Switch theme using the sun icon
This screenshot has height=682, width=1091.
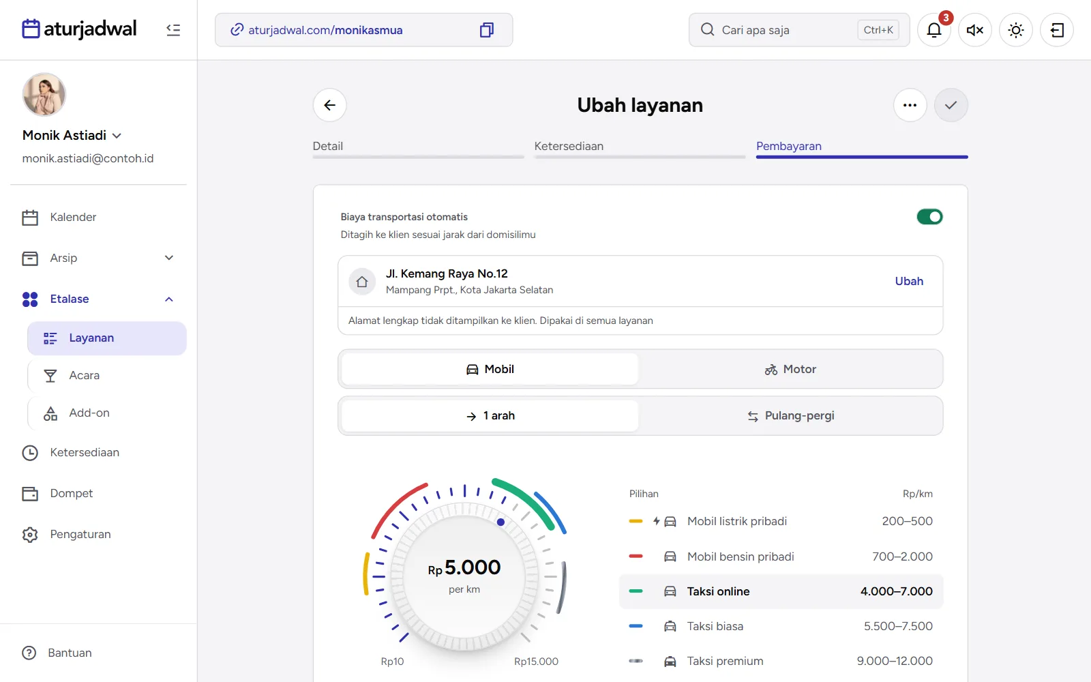pos(1016,30)
